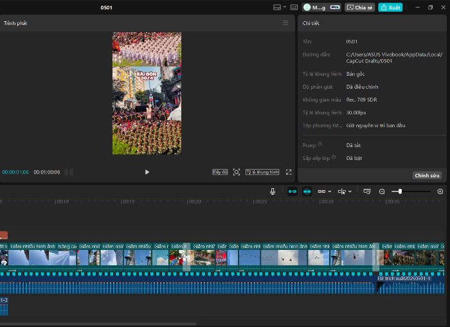Click the timeline zoom slider handle

400,191
